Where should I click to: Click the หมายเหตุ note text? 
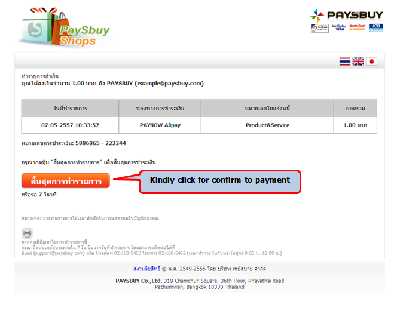(90, 218)
